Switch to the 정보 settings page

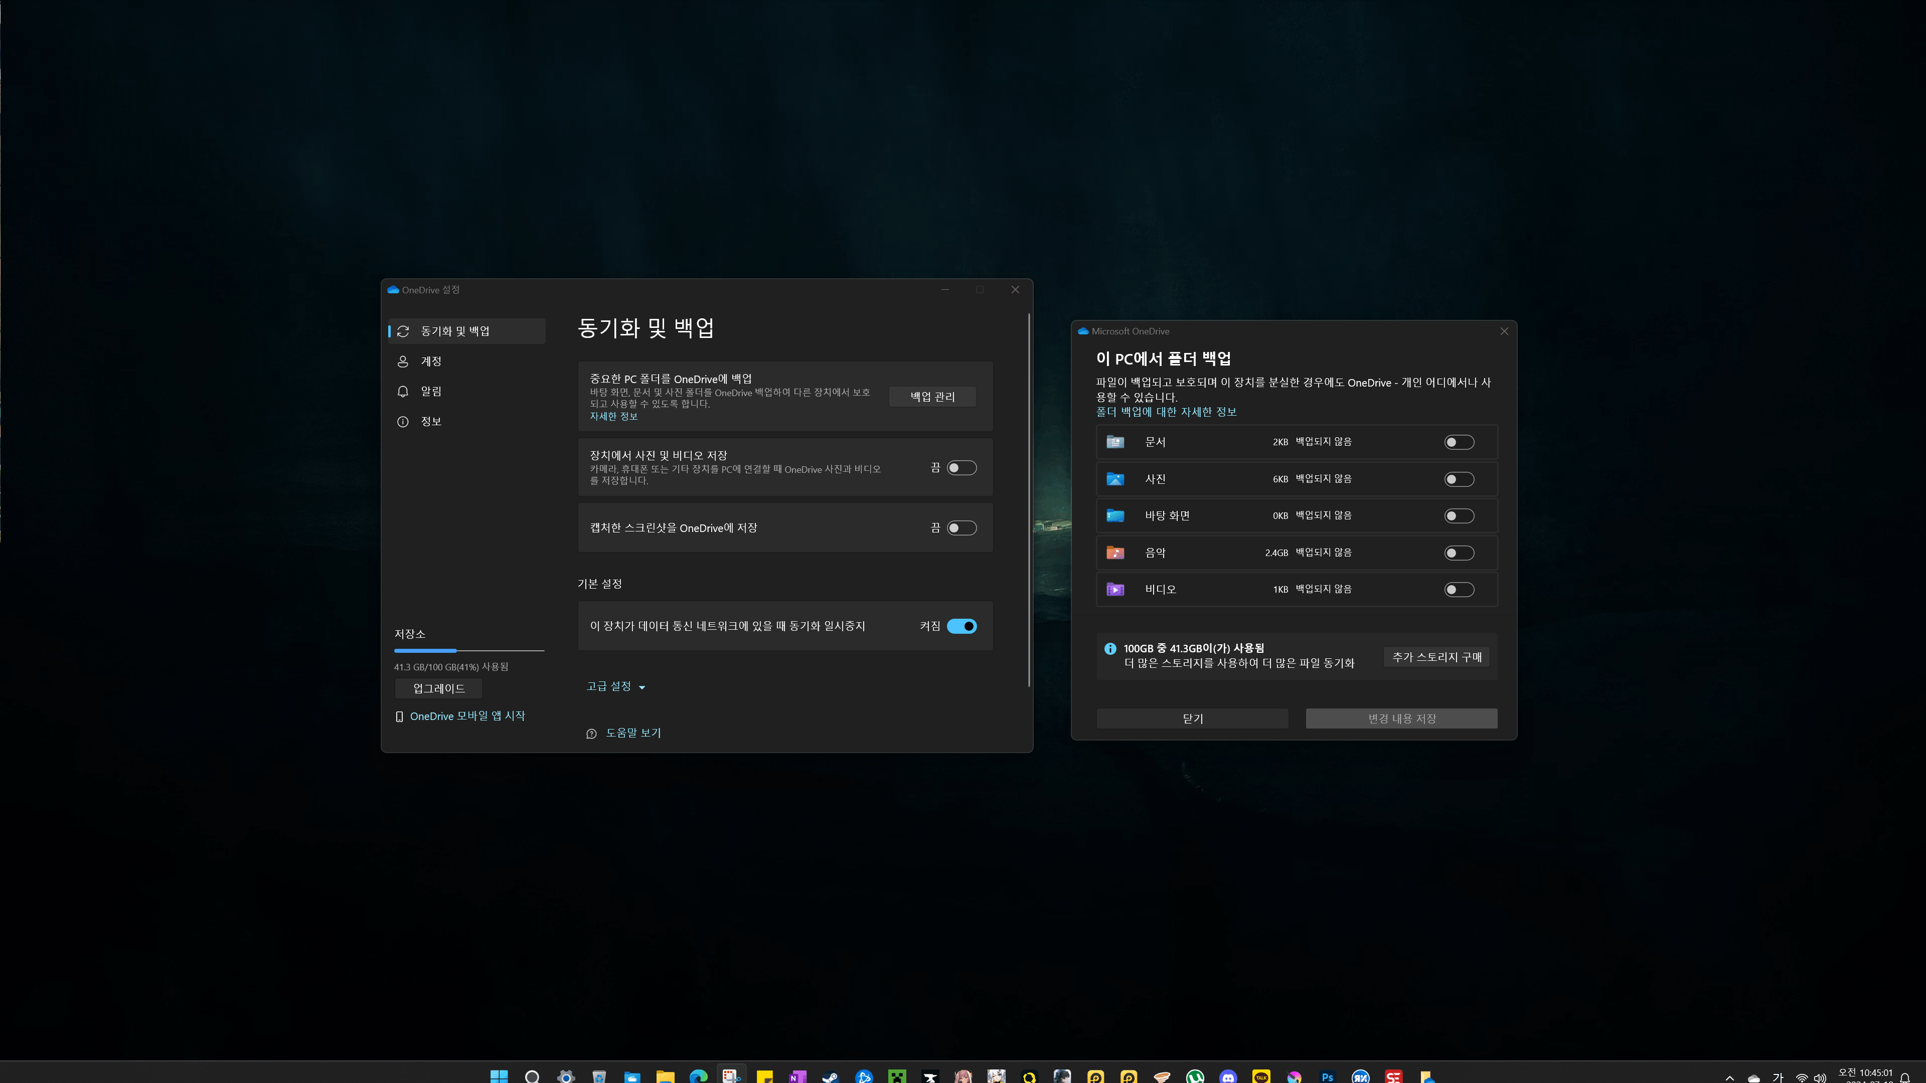pos(467,422)
